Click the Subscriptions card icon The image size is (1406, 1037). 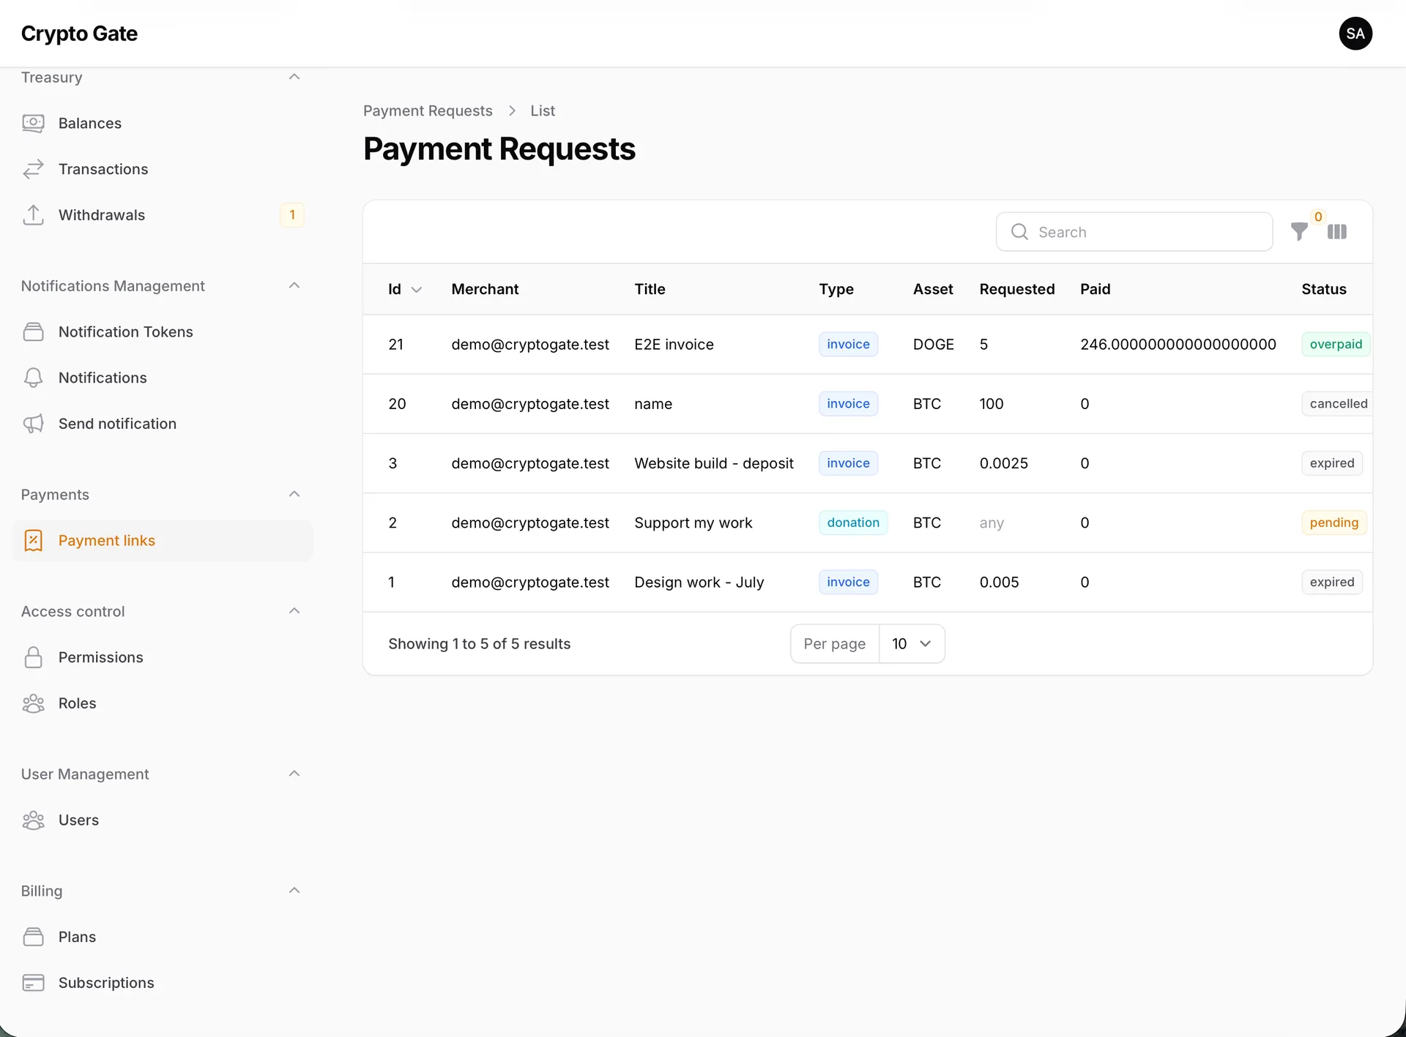[33, 983]
